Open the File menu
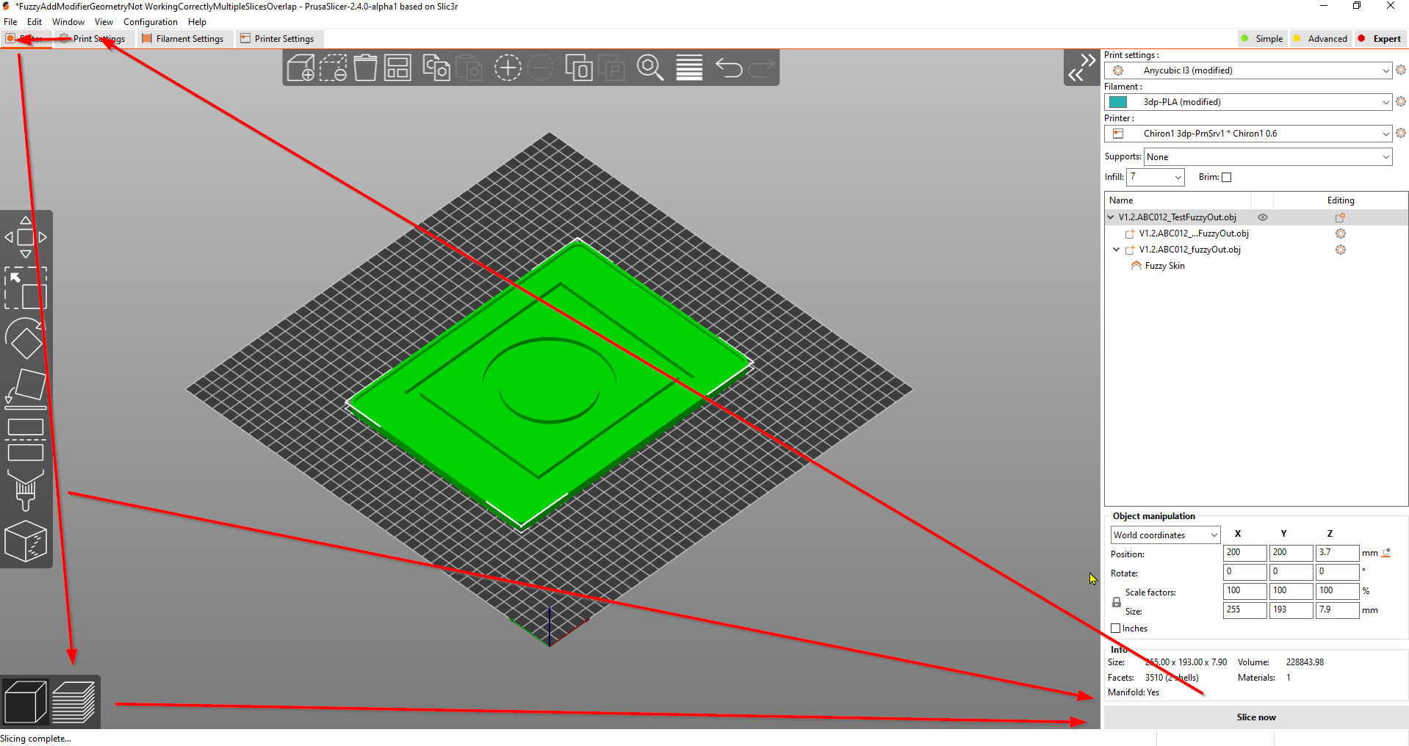 pyautogui.click(x=10, y=22)
